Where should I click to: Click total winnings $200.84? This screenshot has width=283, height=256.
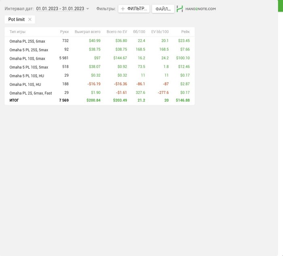tap(93, 100)
